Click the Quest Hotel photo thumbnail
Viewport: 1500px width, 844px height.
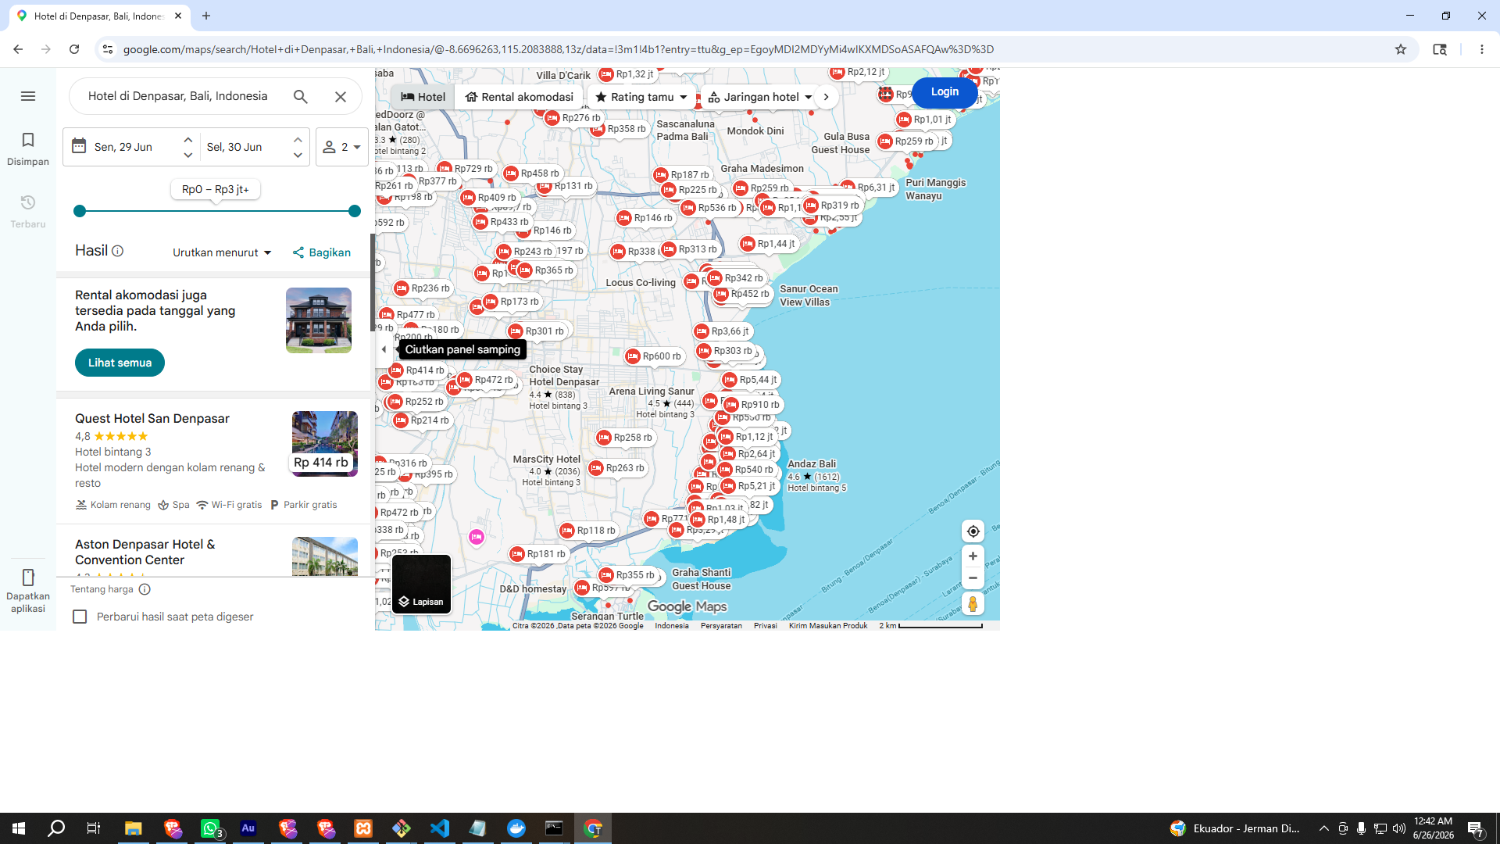325,444
